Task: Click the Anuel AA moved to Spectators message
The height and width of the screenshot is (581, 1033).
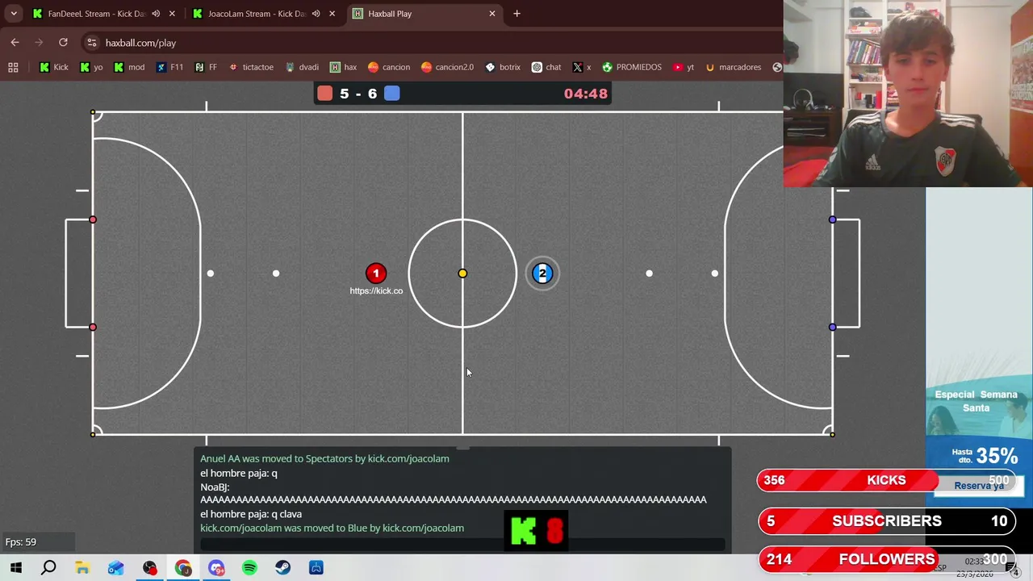Action: tap(324, 458)
